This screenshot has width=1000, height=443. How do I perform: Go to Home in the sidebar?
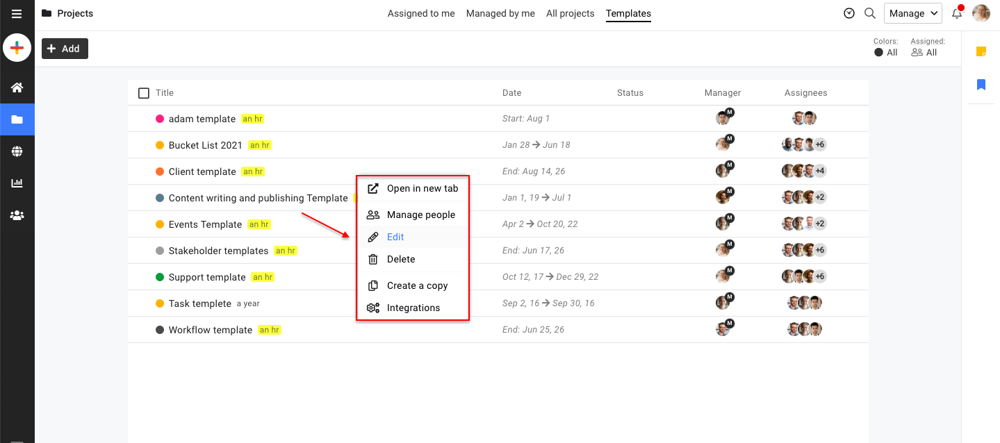pyautogui.click(x=17, y=87)
